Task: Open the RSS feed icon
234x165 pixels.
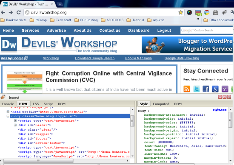Action: pyautogui.click(x=187, y=89)
